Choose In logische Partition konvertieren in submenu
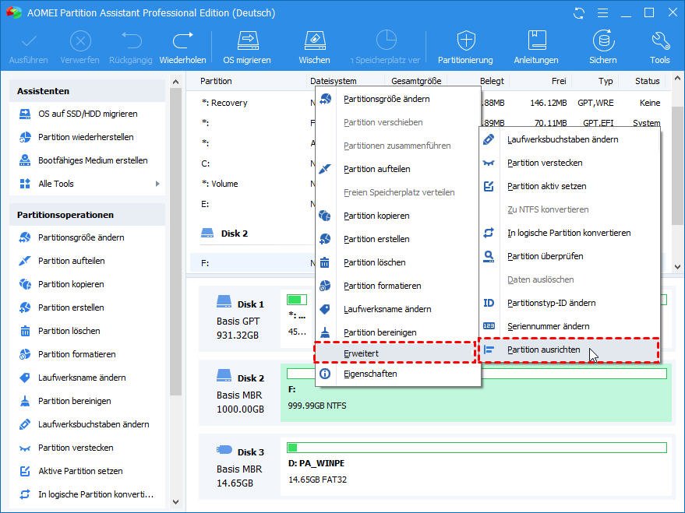Viewport: 685px width, 513px height. (569, 233)
